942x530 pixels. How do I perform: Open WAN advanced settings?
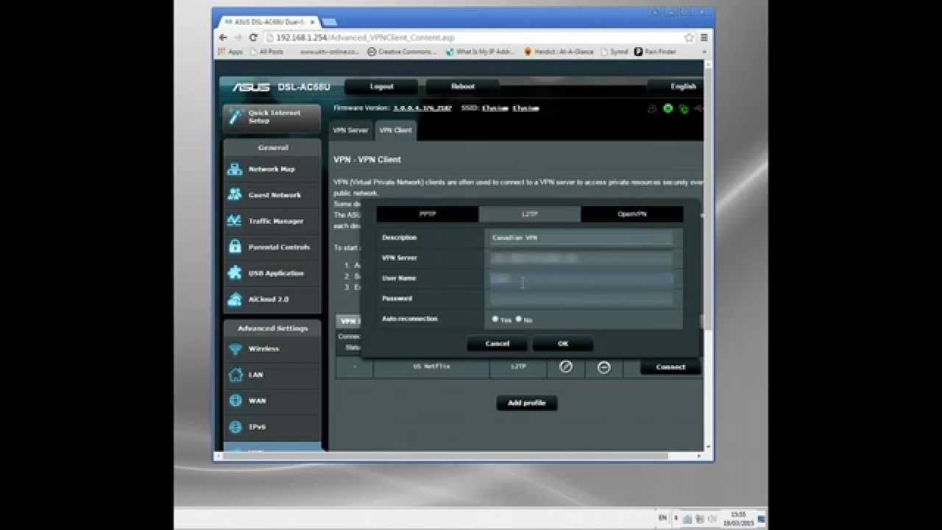272,401
